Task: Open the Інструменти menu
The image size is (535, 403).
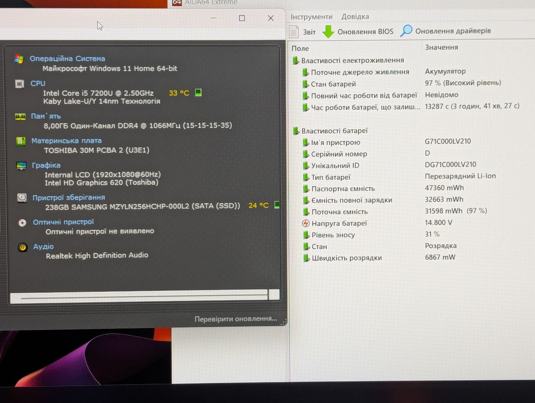Action: (312, 17)
